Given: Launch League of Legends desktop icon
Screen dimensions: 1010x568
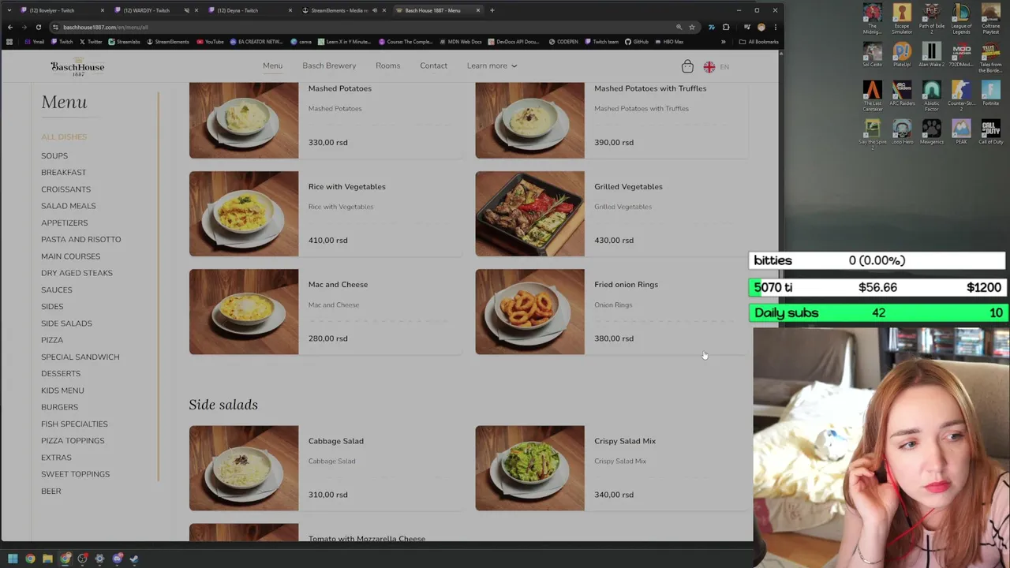Looking at the screenshot, I should [961, 19].
